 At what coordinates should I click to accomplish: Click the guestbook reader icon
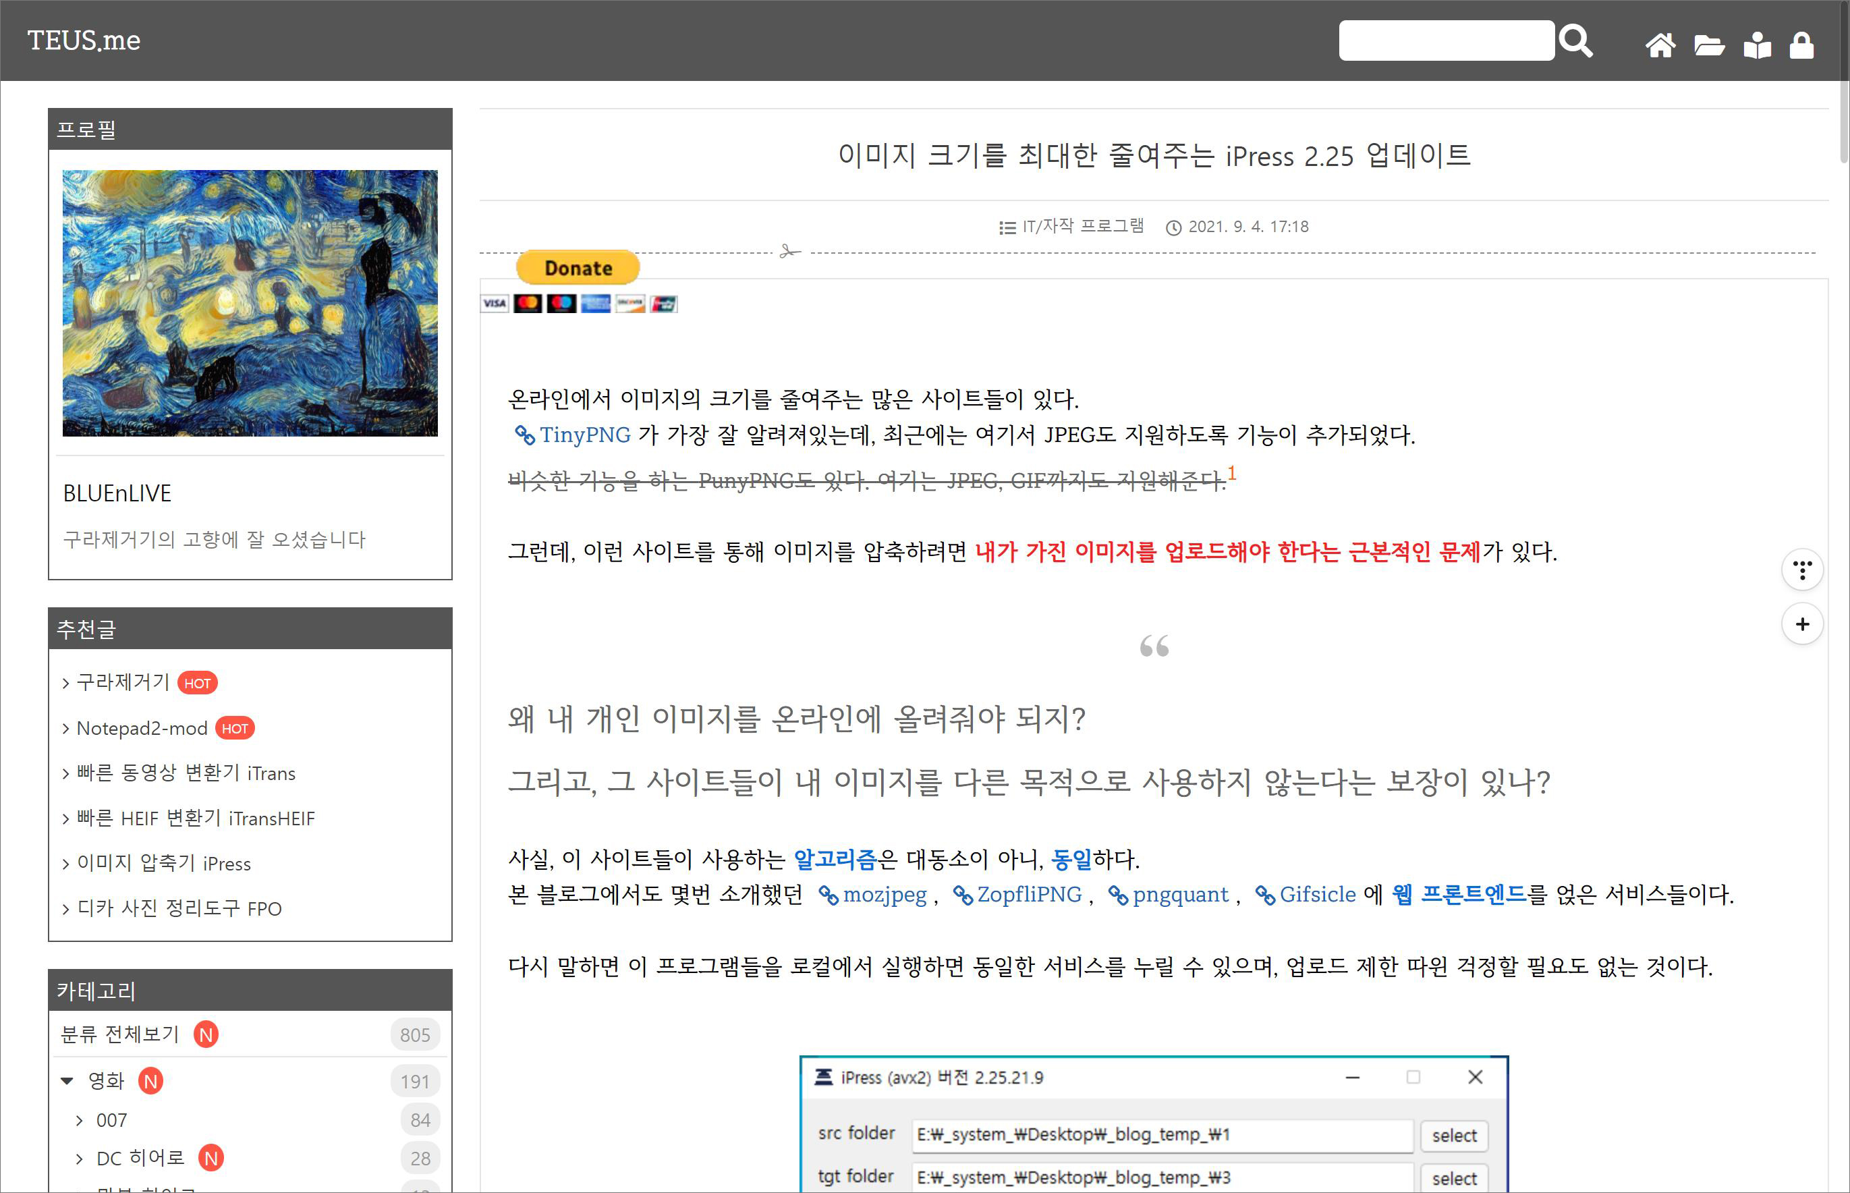(x=1757, y=45)
